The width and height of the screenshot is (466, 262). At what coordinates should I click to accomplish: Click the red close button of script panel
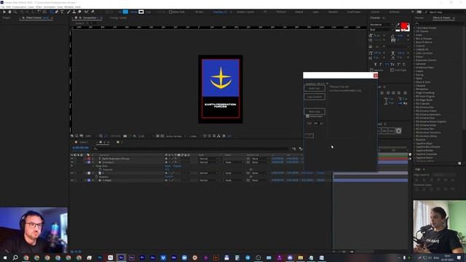(x=376, y=76)
